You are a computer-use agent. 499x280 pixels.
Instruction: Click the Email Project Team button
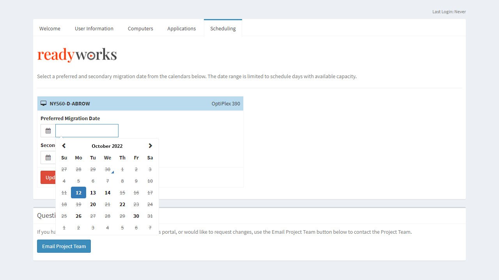[x=64, y=246]
